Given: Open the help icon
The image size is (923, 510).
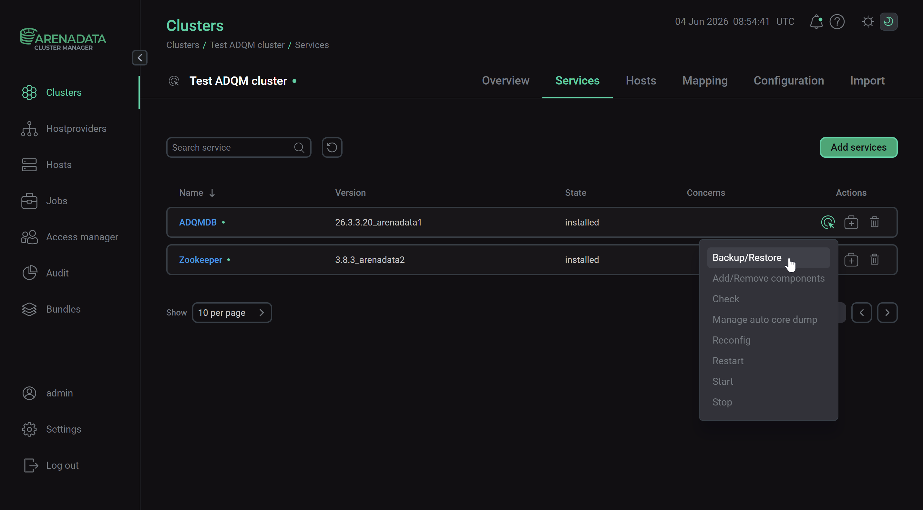Looking at the screenshot, I should (x=837, y=22).
